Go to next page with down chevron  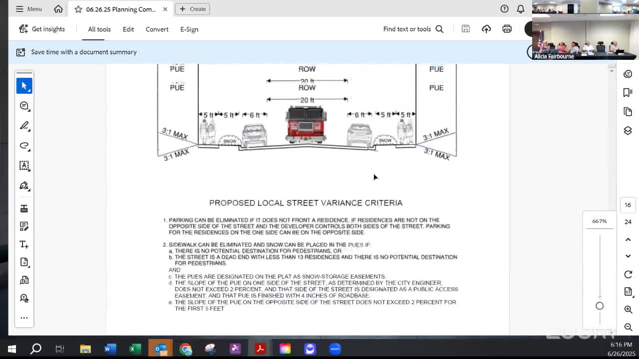coord(628,256)
